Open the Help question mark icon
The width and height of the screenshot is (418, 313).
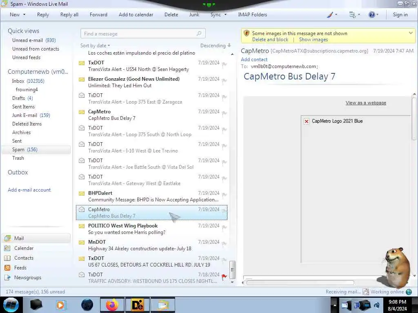(x=371, y=15)
